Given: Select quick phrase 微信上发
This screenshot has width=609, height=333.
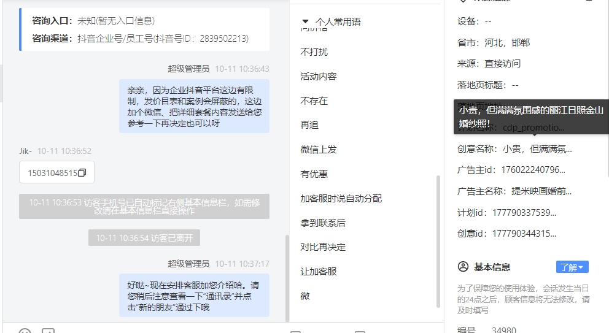Looking at the screenshot, I should (319, 150).
